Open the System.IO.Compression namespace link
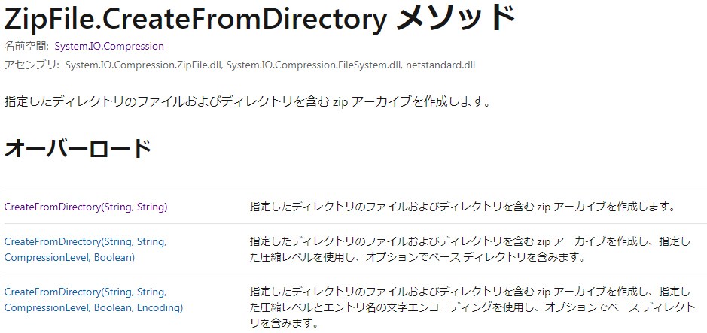Image resolution: width=707 pixels, height=333 pixels. coord(109,46)
